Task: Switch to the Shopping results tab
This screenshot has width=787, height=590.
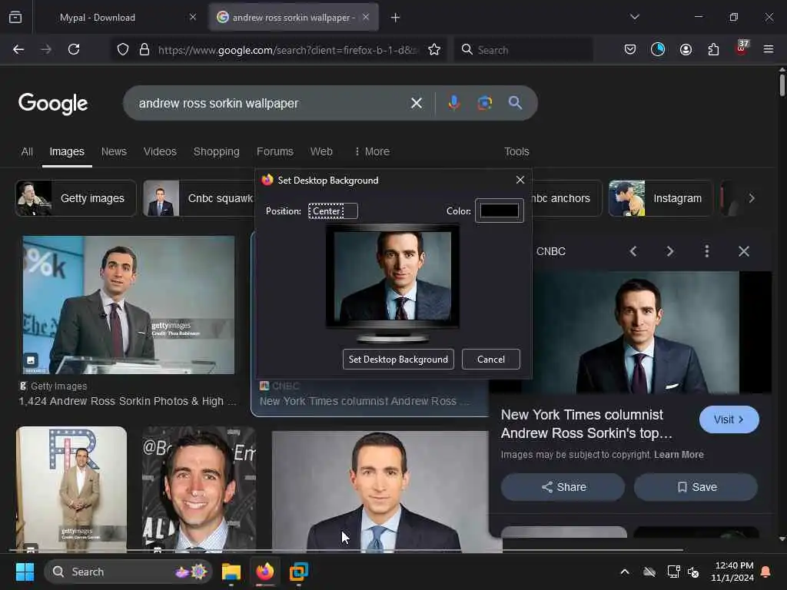Action: coord(216,151)
